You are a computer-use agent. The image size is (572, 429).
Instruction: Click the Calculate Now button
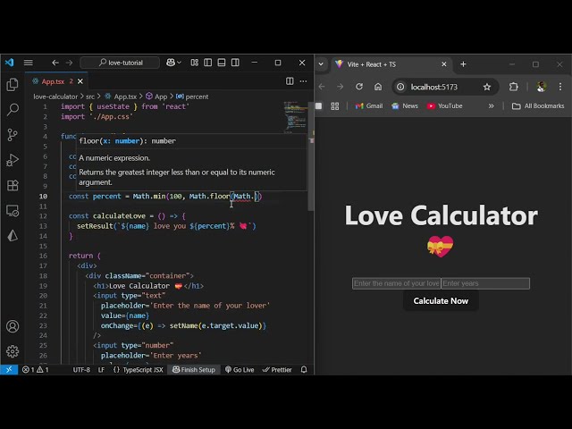point(441,301)
